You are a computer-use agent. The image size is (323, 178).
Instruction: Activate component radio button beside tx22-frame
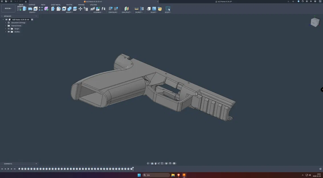[x=32, y=20]
